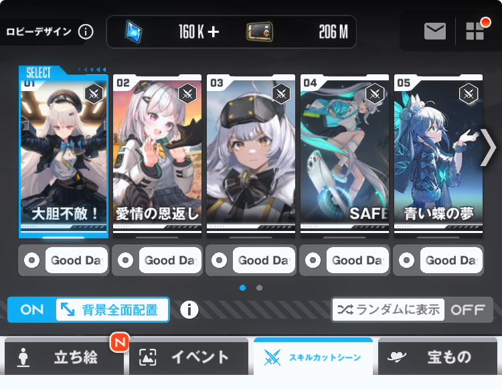Select the 愛情の恩返し card 02

(x=157, y=156)
